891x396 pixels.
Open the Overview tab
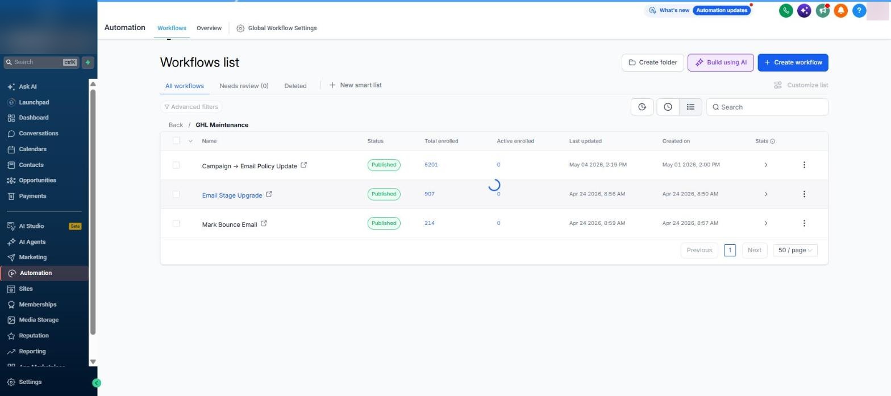coord(209,28)
